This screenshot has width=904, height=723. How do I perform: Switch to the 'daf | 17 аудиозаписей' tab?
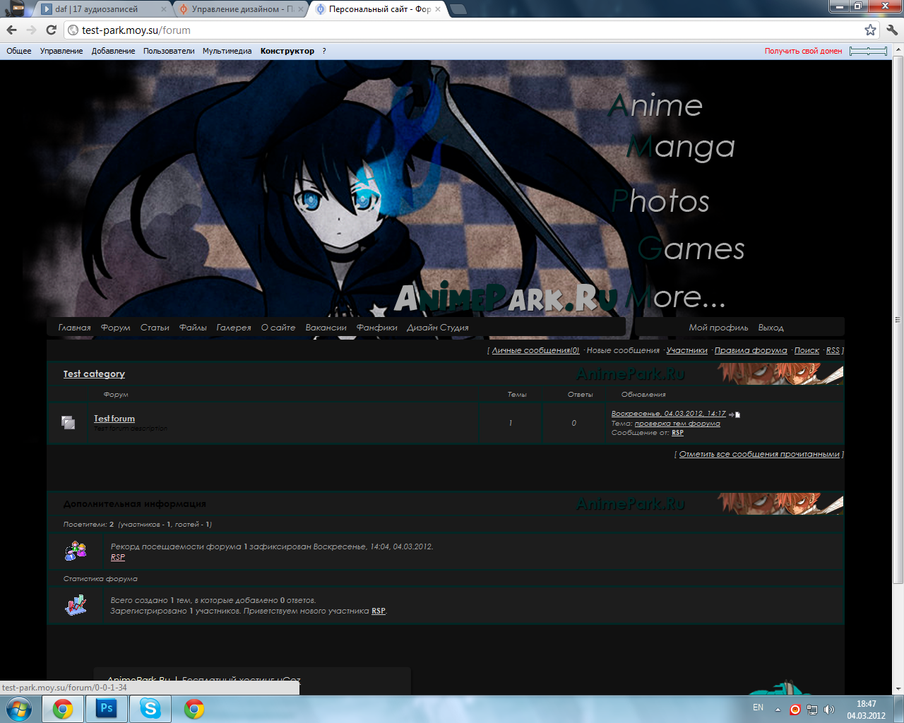pyautogui.click(x=97, y=9)
